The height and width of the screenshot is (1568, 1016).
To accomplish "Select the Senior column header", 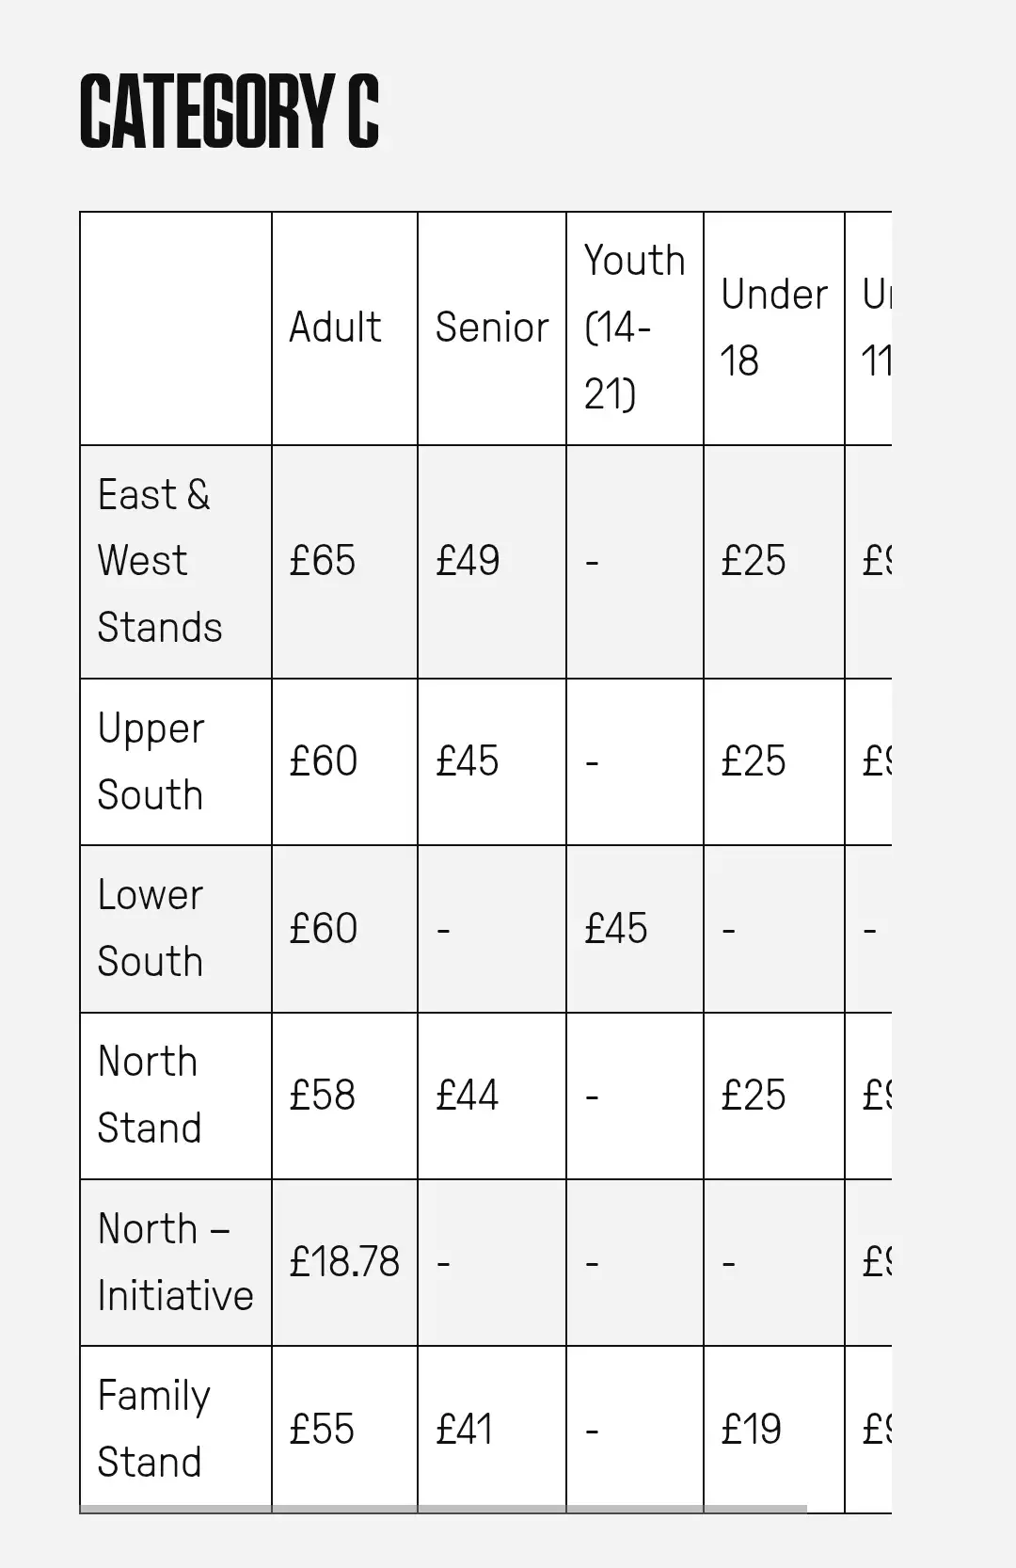I will pyautogui.click(x=492, y=328).
